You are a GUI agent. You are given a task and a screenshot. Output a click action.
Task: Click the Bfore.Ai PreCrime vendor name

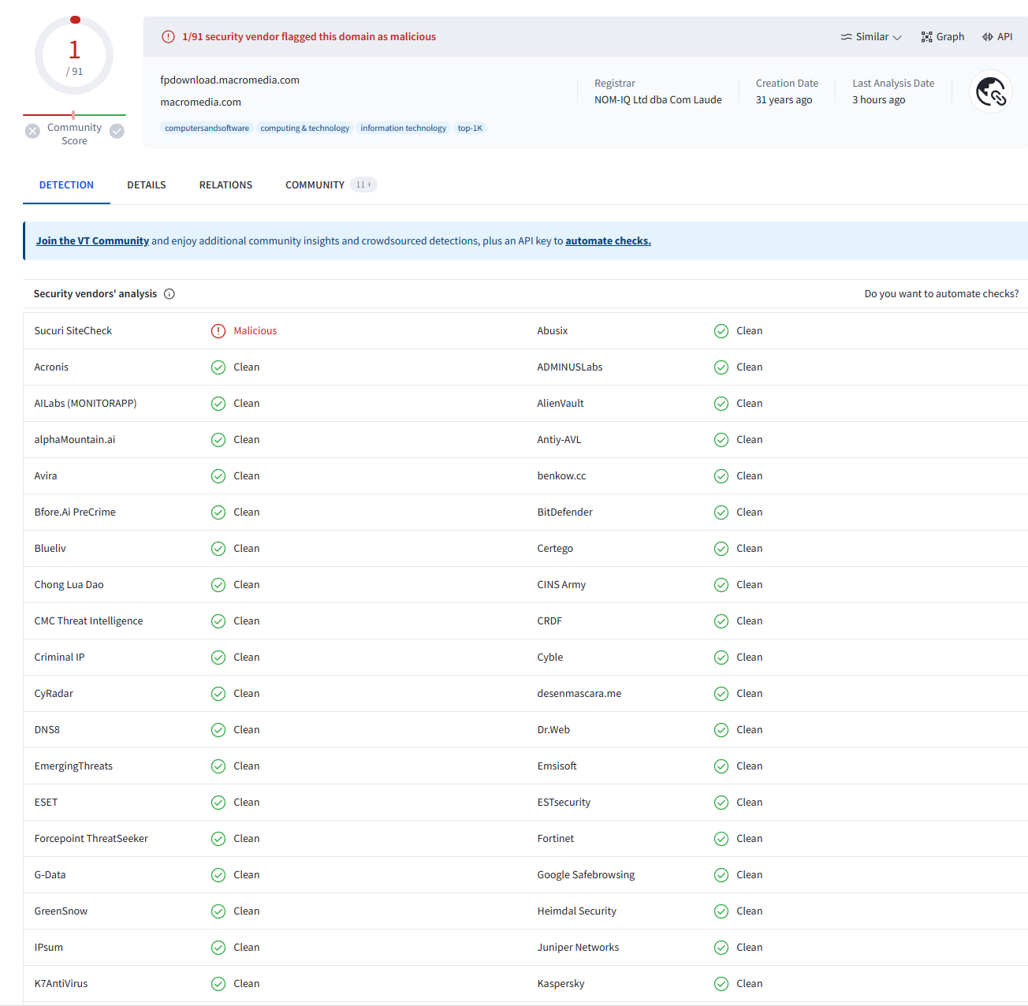(x=75, y=512)
